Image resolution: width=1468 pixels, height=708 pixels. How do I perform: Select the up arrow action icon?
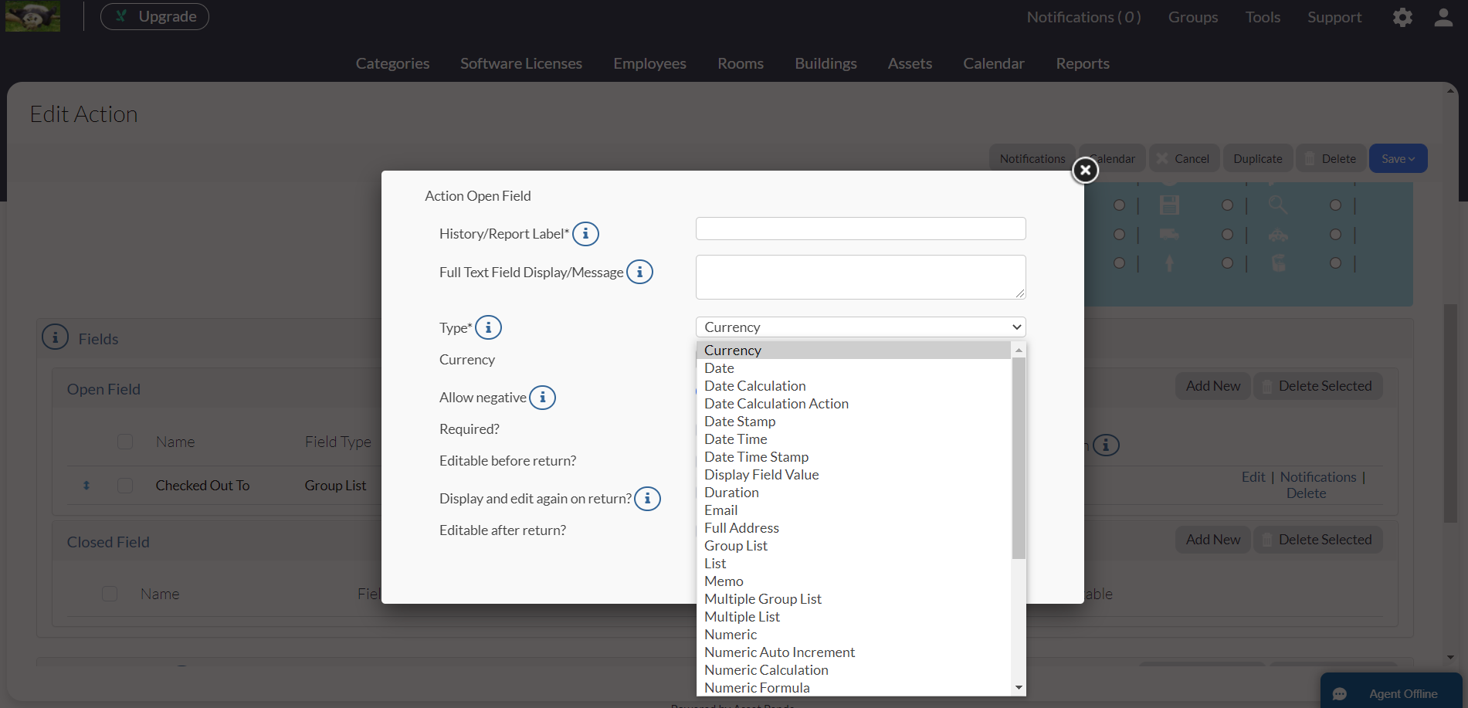1169,263
